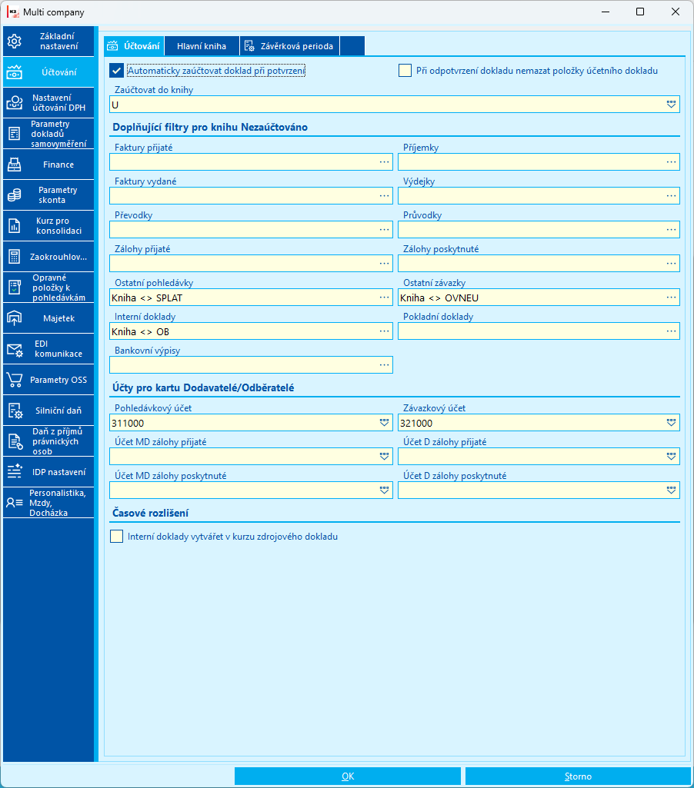Open Základní nastavení gear icon
Viewport: 694px width, 788px height.
14,42
